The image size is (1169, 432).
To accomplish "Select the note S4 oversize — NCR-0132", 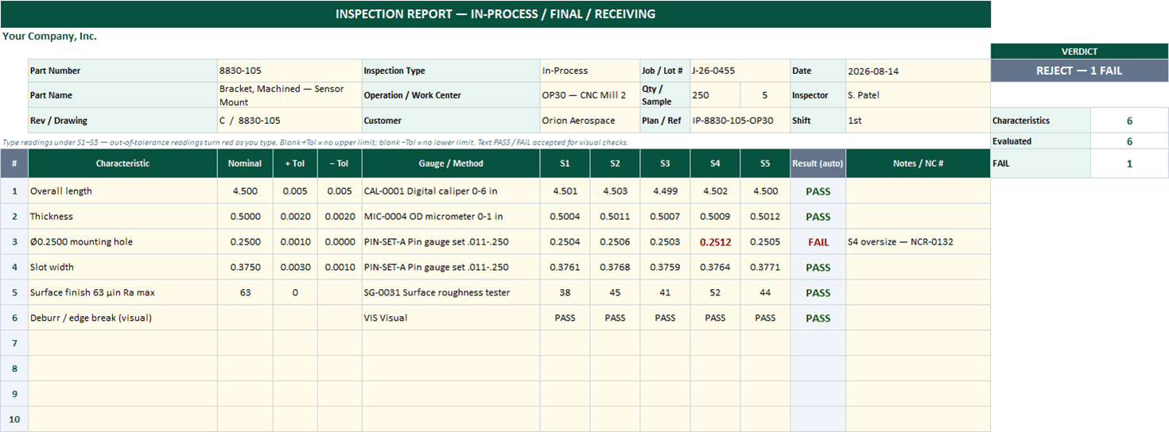I will [918, 242].
